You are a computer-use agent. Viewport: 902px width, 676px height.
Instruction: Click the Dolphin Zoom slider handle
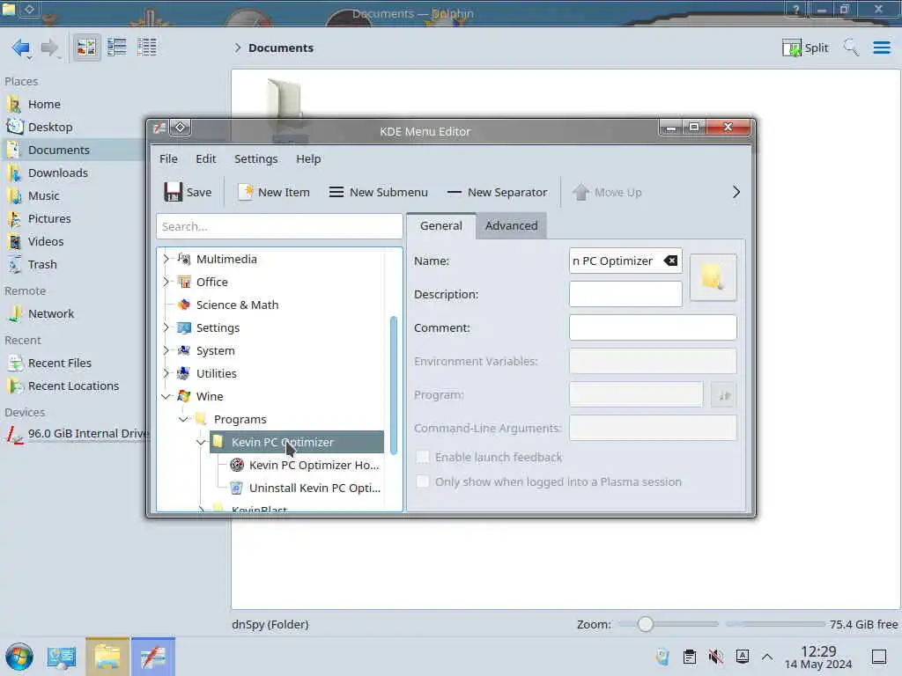click(646, 624)
